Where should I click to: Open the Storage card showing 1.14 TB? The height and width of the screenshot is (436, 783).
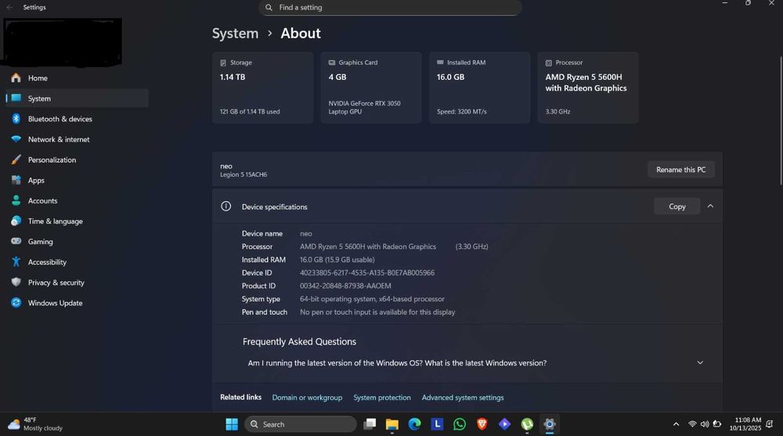(262, 88)
